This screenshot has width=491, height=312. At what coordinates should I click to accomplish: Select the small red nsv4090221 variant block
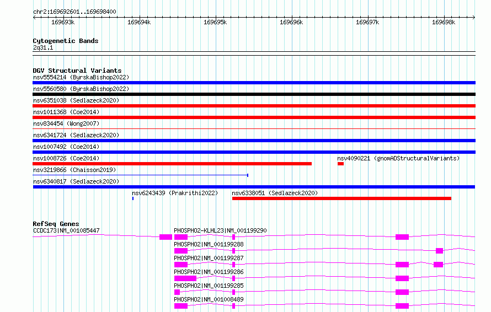(x=341, y=164)
